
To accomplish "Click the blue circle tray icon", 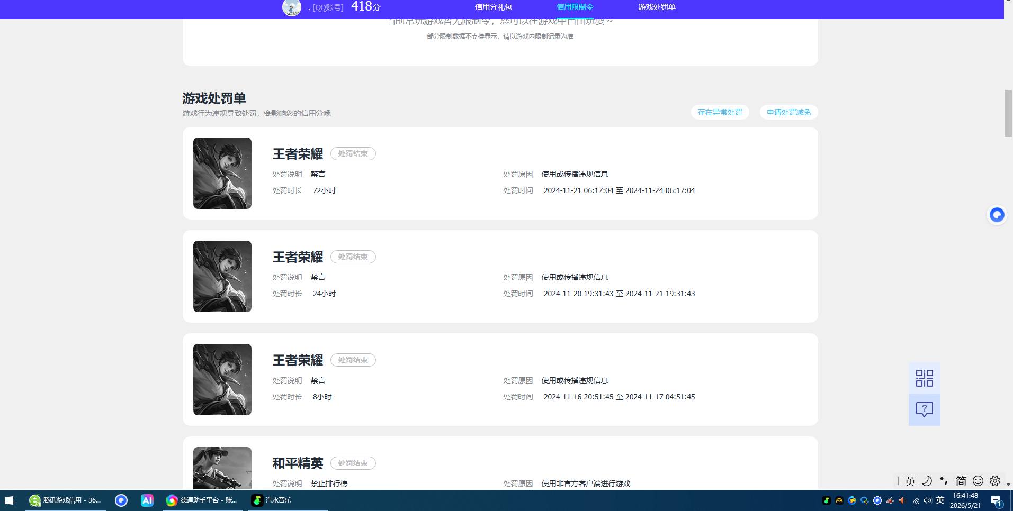I will 877,500.
